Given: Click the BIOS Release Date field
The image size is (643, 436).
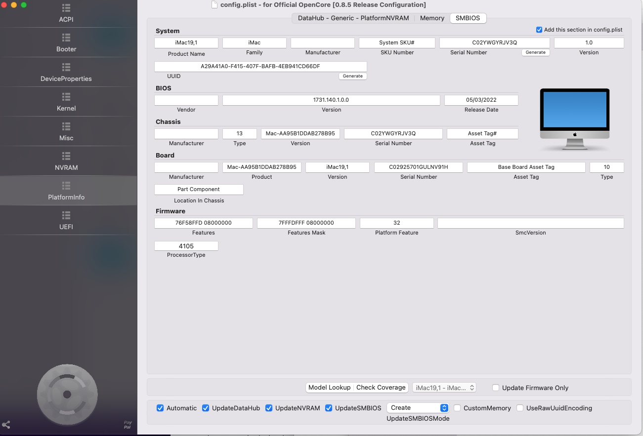Looking at the screenshot, I should tap(481, 100).
